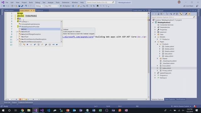Click the navigate backward icon in toolbar
The height and width of the screenshot is (113, 201).
point(4,6)
